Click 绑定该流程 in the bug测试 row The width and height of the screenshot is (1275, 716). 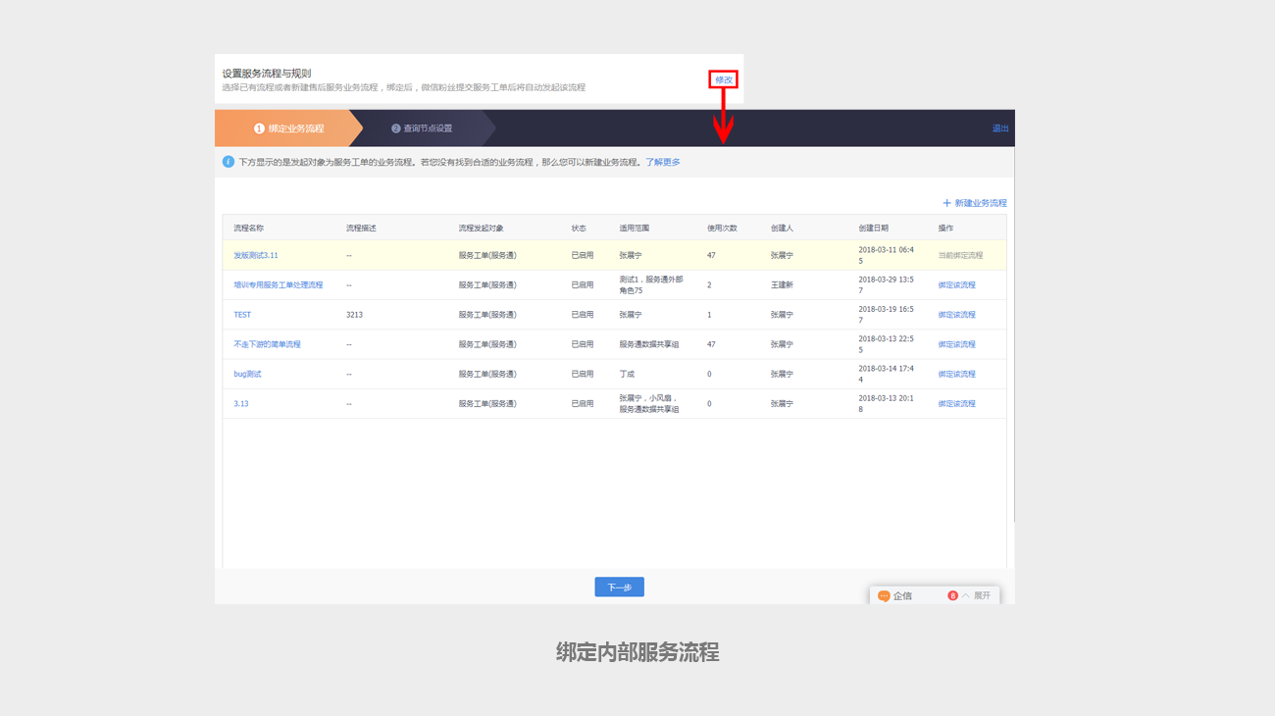[x=957, y=374]
